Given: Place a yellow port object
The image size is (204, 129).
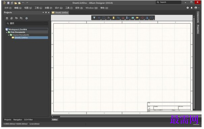Looking at the screenshot, I should click(137, 18).
